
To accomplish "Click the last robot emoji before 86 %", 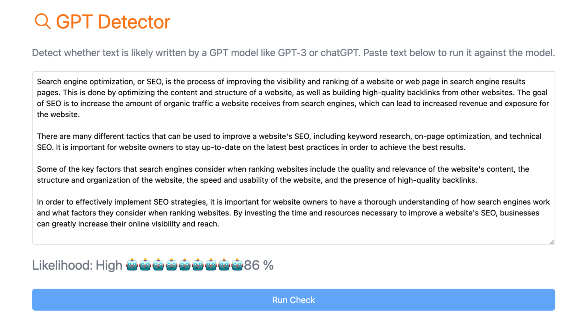I will click(237, 265).
